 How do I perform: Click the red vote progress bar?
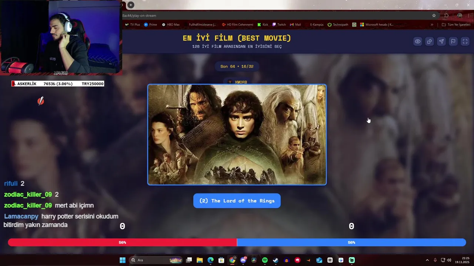click(122, 242)
